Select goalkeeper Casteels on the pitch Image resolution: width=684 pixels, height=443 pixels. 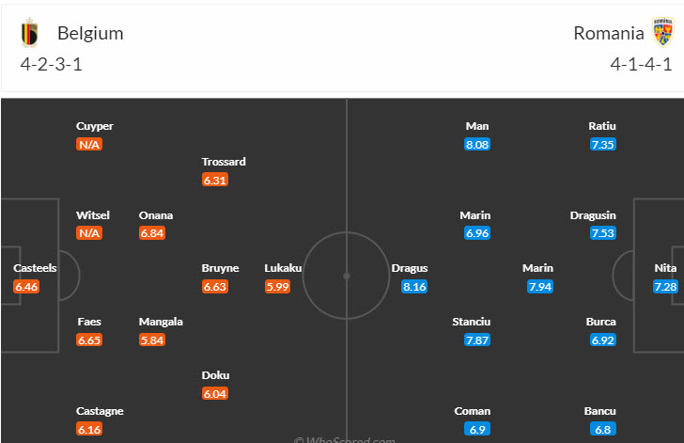[x=35, y=268]
